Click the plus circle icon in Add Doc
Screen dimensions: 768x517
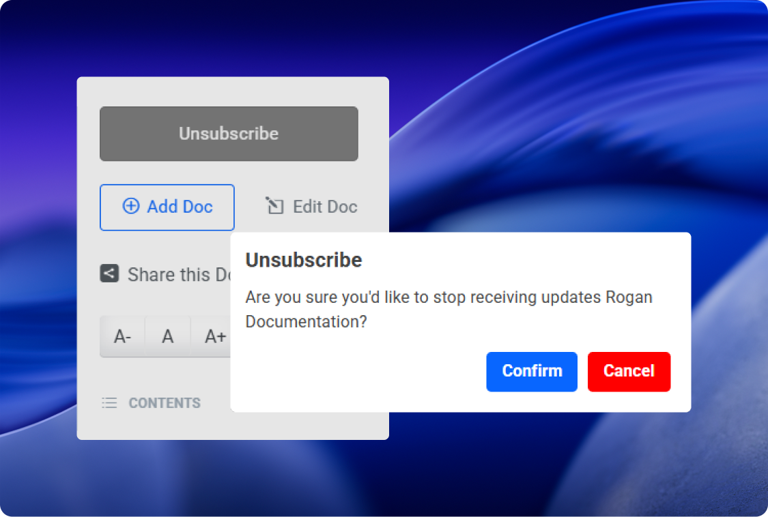(x=130, y=207)
